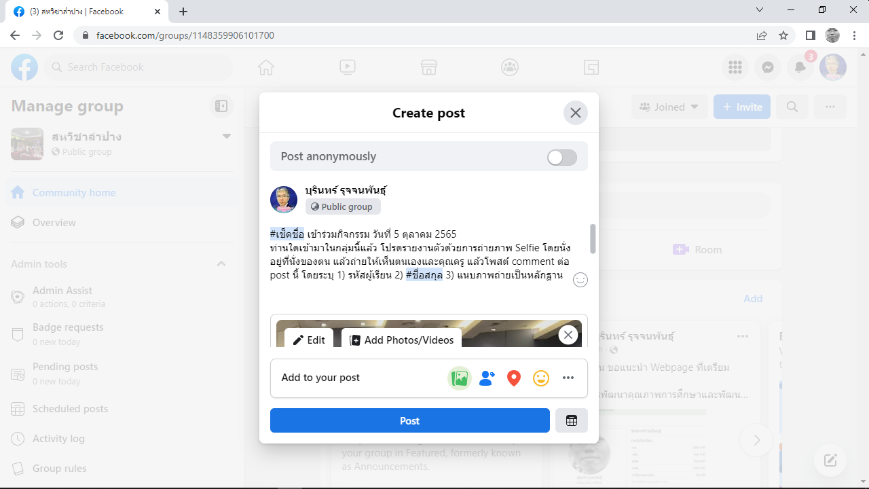869x489 pixels.
Task: Click the Feeling/activity smiley icon
Action: point(541,378)
